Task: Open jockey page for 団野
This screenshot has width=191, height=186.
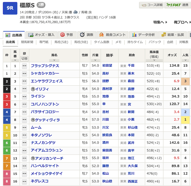Action: coord(105,81)
